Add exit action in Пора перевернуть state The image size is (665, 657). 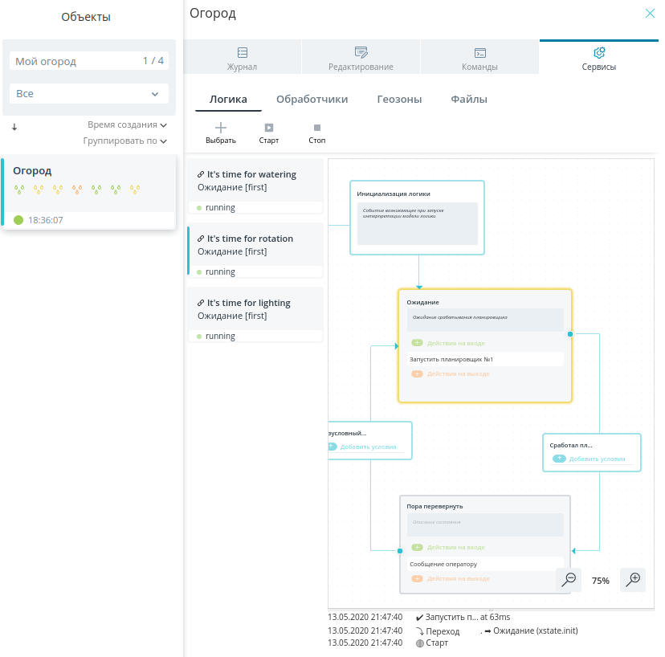tap(418, 578)
